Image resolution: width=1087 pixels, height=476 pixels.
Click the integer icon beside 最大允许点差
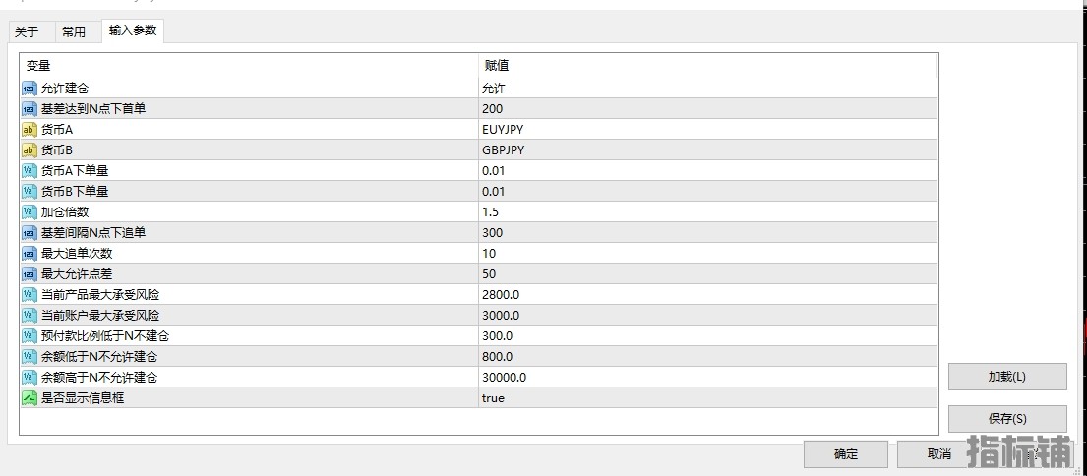coord(30,274)
